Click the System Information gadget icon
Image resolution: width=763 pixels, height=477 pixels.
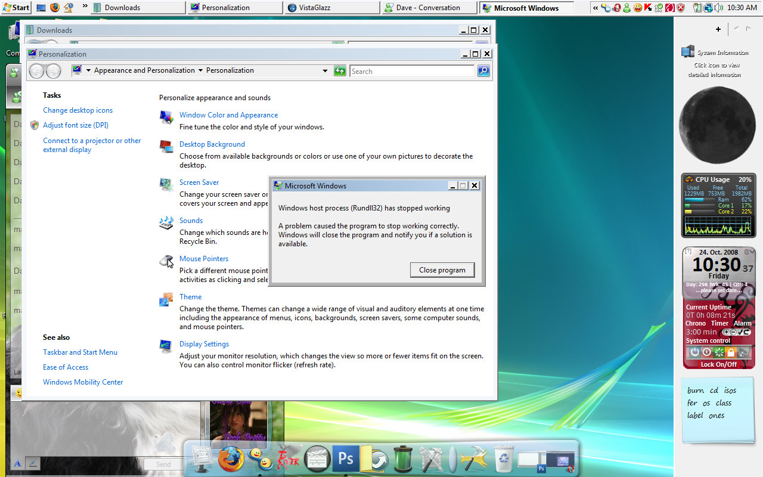(x=688, y=52)
